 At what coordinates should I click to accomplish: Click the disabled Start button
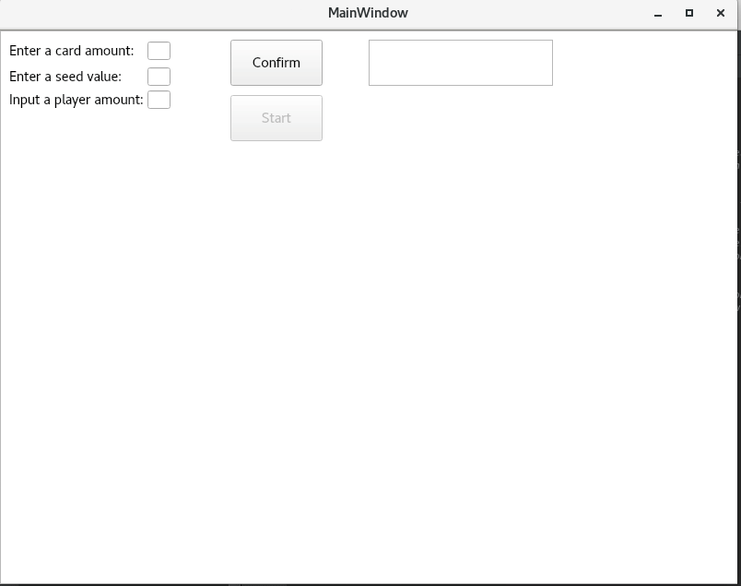276,117
